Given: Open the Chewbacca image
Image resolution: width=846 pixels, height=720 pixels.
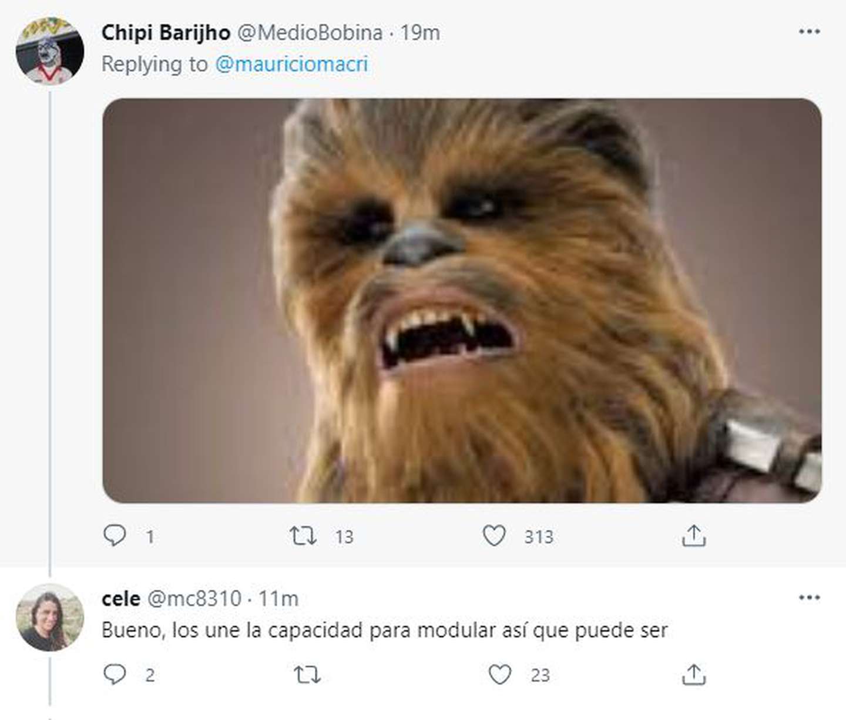Looking at the screenshot, I should 462,300.
